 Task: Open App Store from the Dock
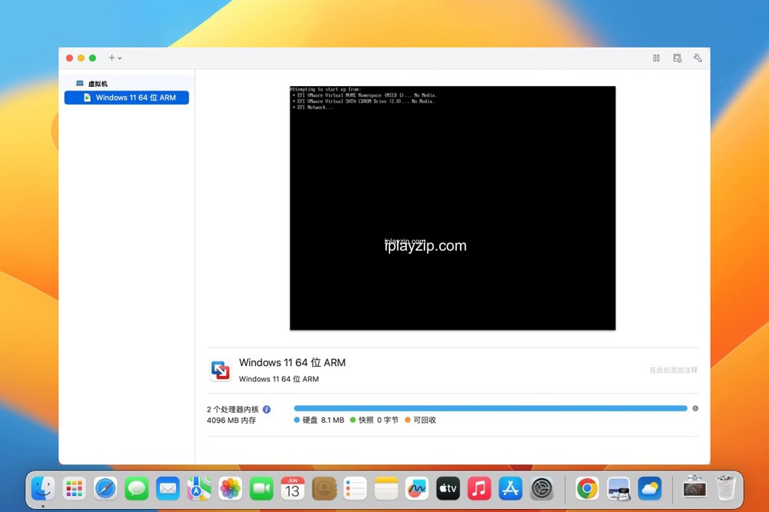511,488
